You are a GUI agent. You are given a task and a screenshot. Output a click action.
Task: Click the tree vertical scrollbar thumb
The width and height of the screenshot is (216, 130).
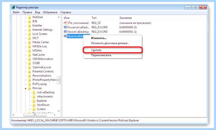click(59, 80)
